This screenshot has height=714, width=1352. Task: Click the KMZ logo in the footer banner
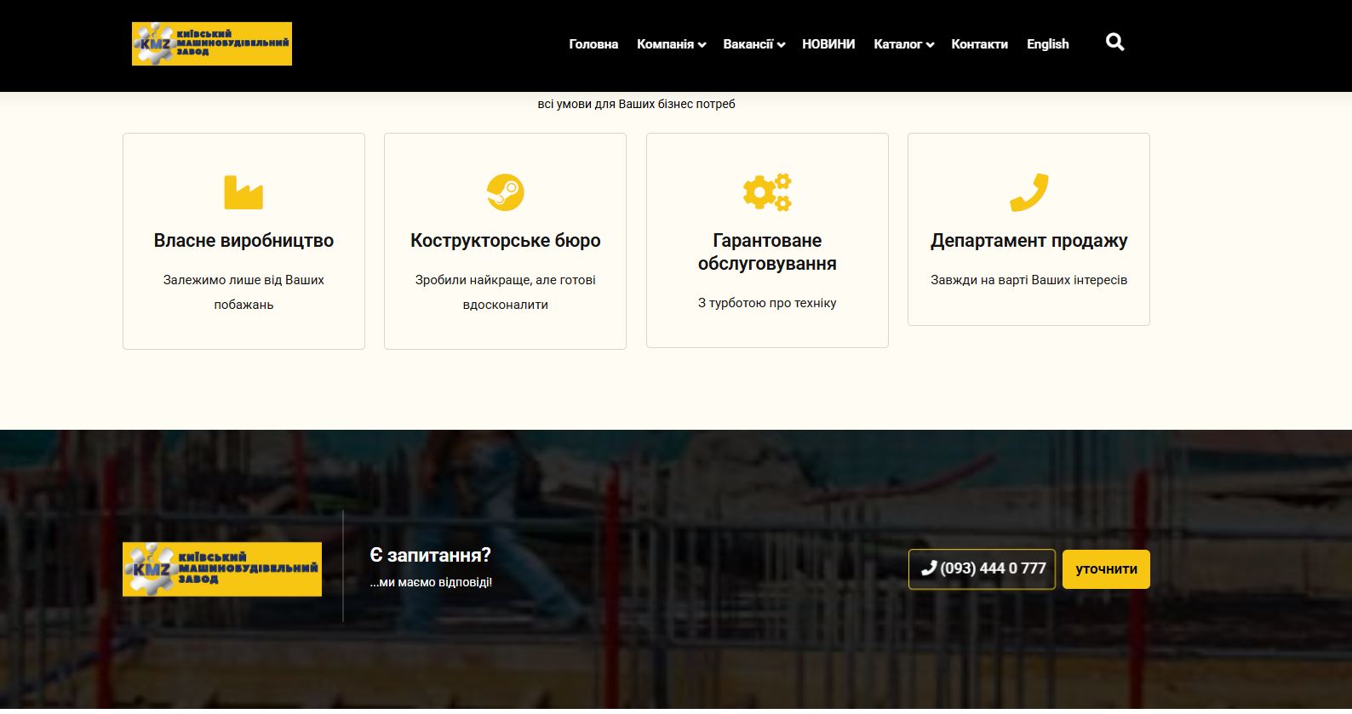pos(222,569)
